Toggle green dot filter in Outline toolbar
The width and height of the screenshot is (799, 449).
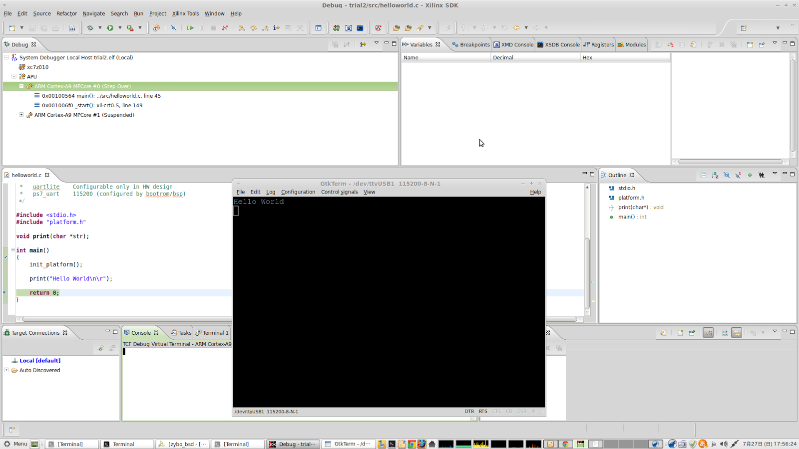tap(750, 175)
